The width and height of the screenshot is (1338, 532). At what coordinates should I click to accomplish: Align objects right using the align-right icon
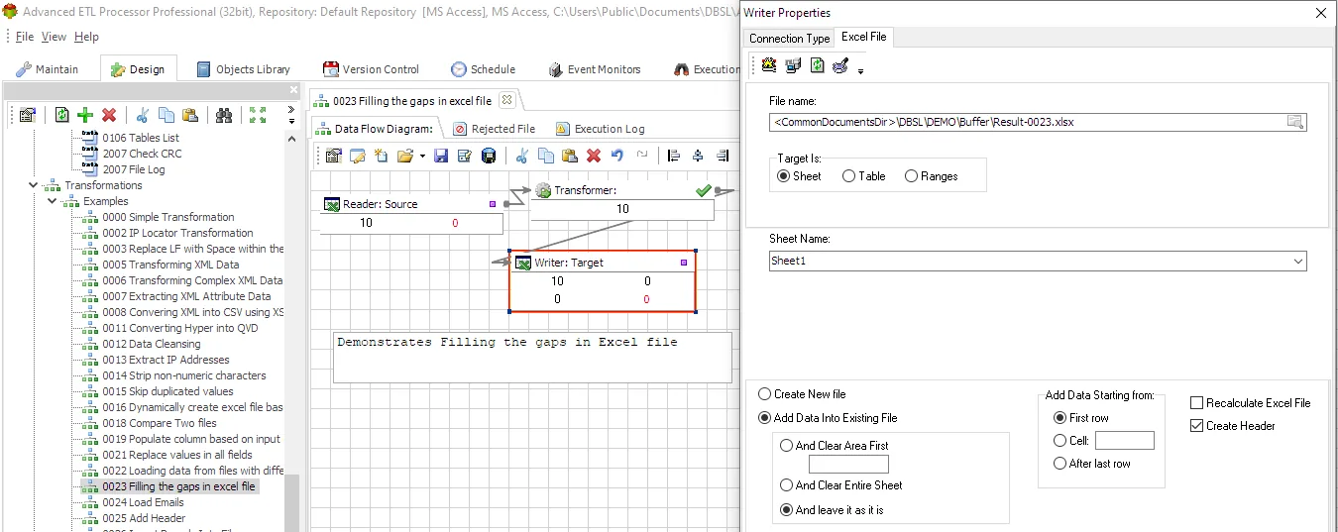pyautogui.click(x=722, y=156)
